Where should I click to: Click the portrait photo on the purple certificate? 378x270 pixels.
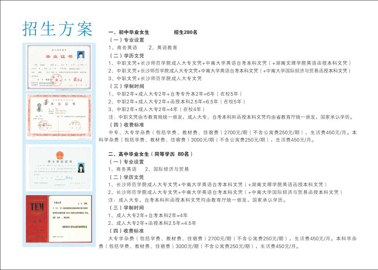point(81,57)
